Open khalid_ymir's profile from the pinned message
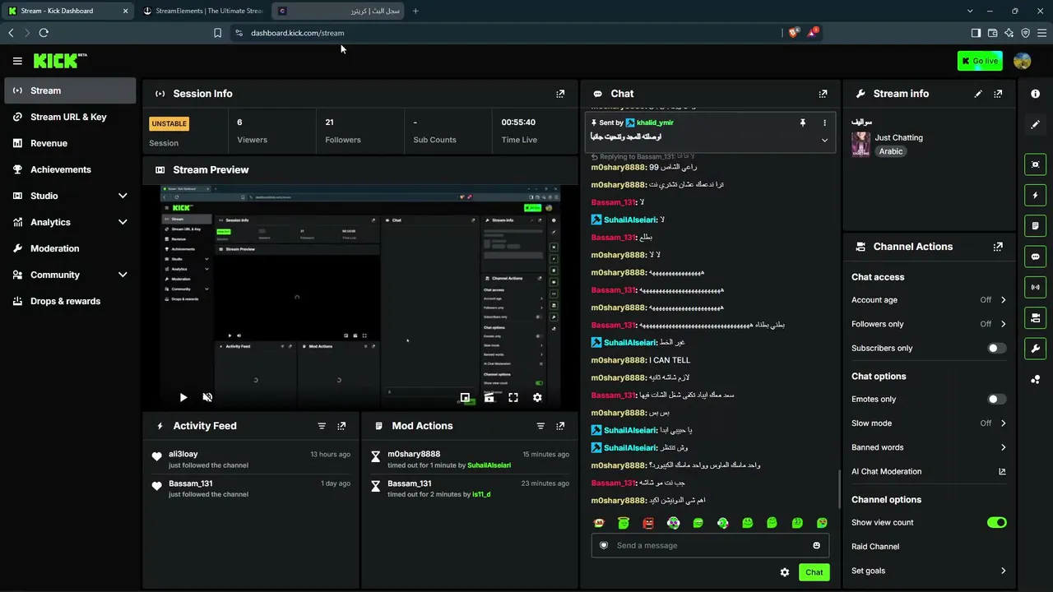Image resolution: width=1053 pixels, height=592 pixels. [655, 123]
